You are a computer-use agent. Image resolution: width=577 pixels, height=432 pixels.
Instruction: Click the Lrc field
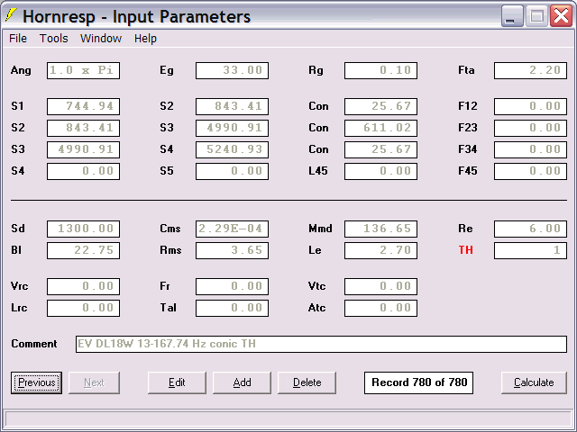point(83,309)
